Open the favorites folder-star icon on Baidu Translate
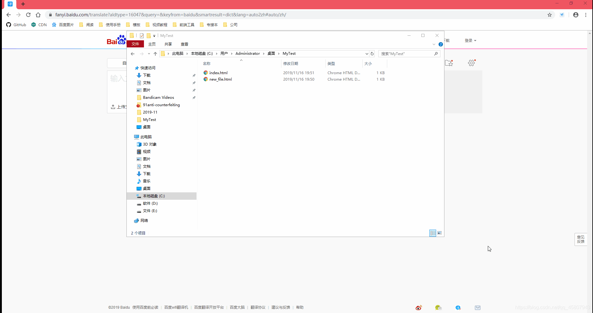 tap(449, 63)
